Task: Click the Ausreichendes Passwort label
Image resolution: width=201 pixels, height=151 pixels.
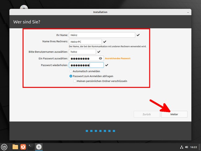Action: coord(118,58)
